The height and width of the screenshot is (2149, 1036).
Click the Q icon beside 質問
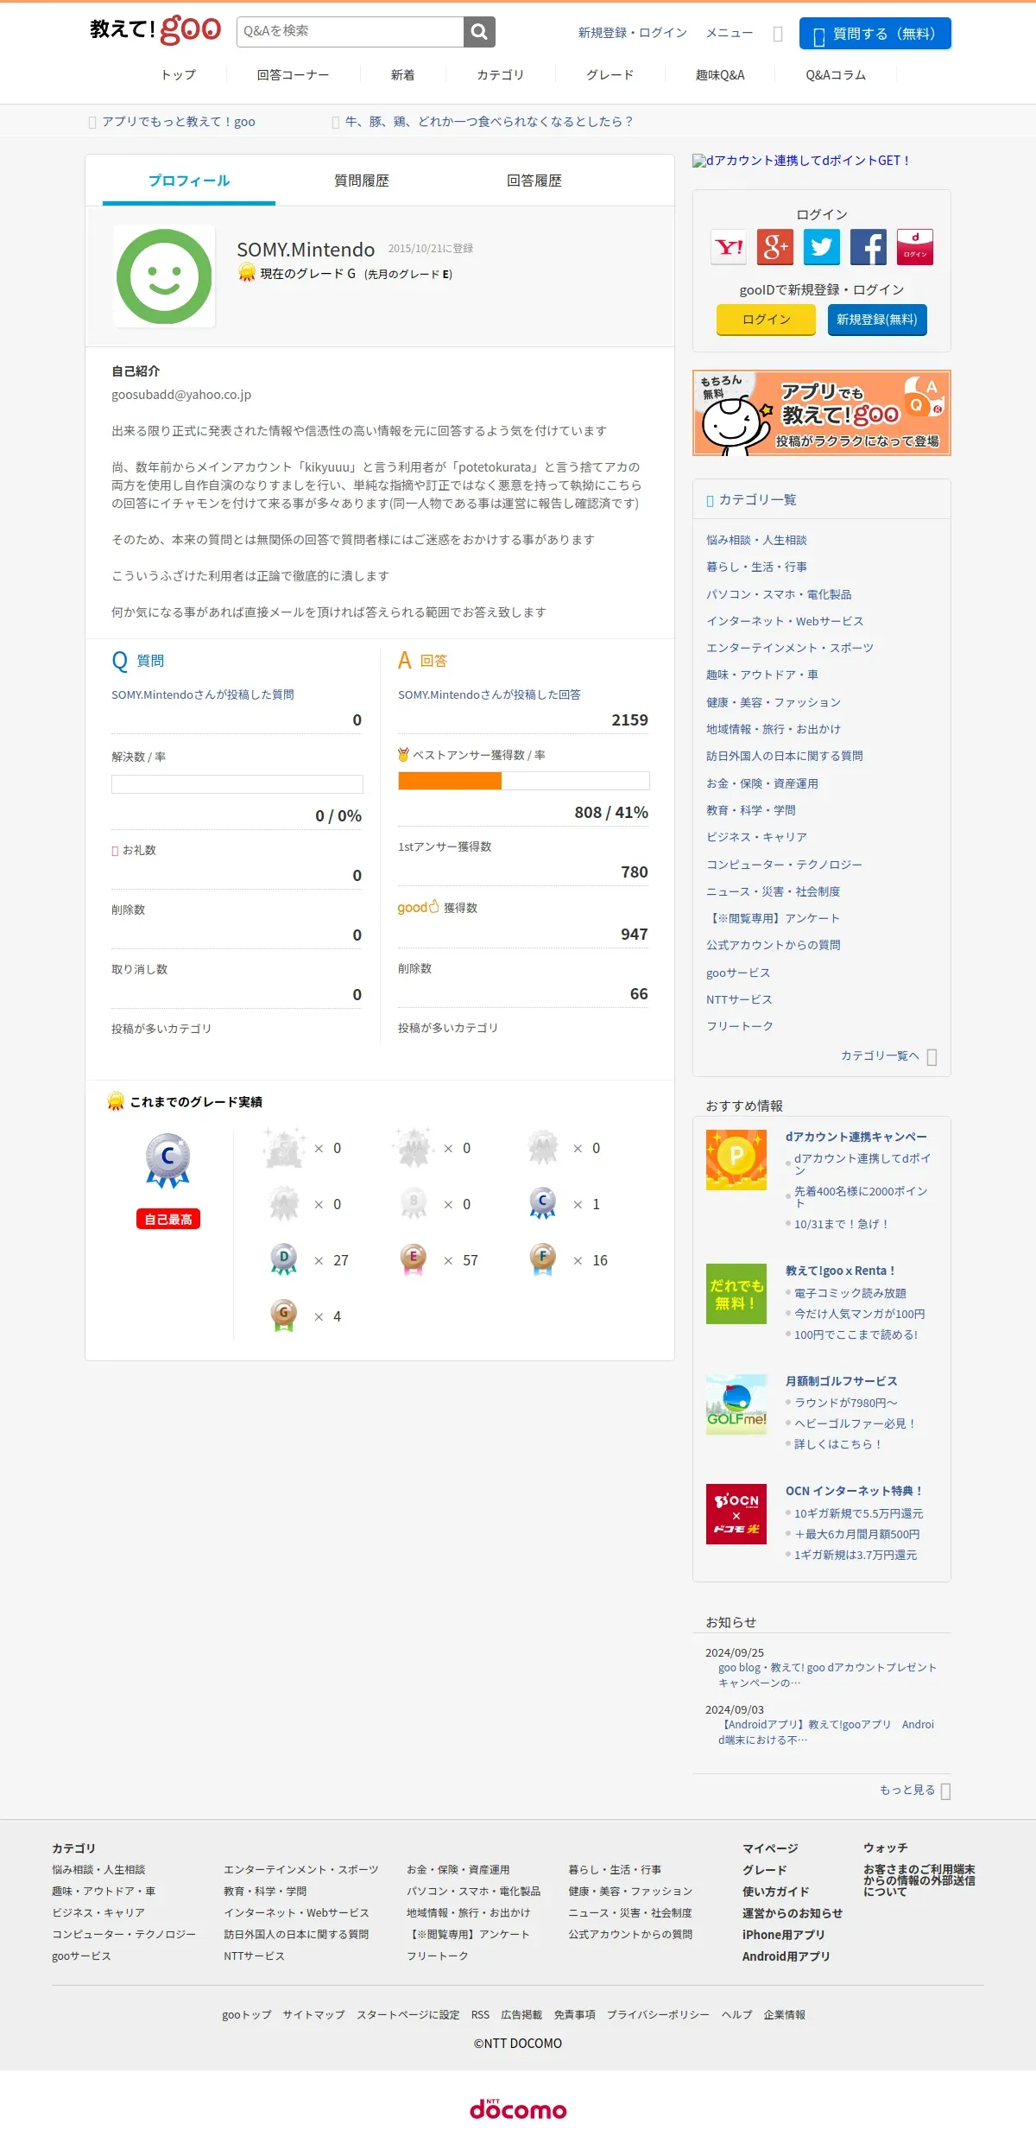(120, 661)
